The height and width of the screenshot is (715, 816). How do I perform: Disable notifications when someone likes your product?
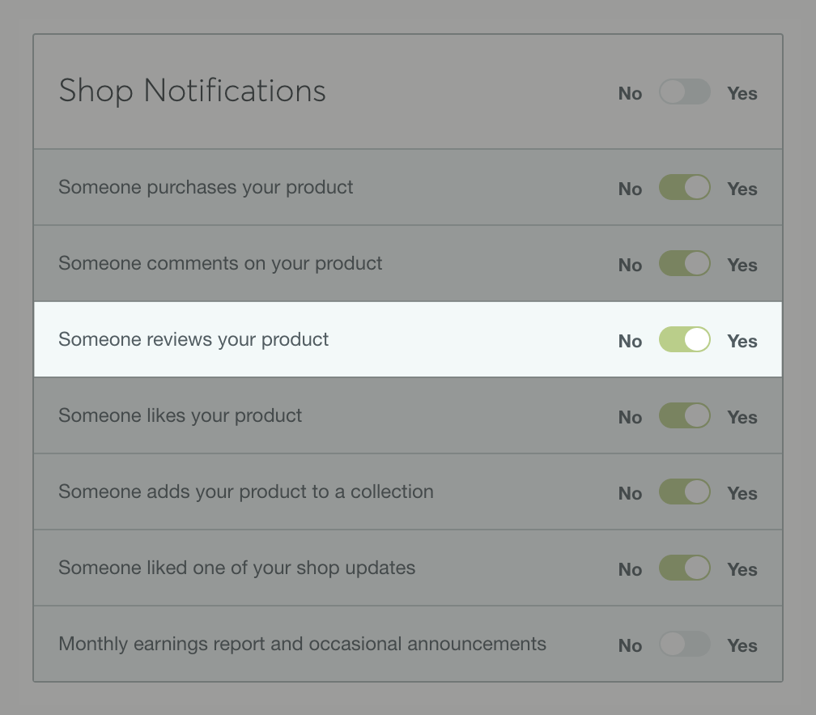point(684,415)
